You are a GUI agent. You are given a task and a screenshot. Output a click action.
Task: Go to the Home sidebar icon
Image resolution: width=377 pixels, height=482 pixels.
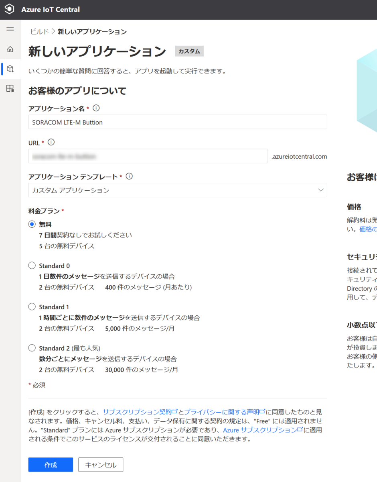(10, 49)
